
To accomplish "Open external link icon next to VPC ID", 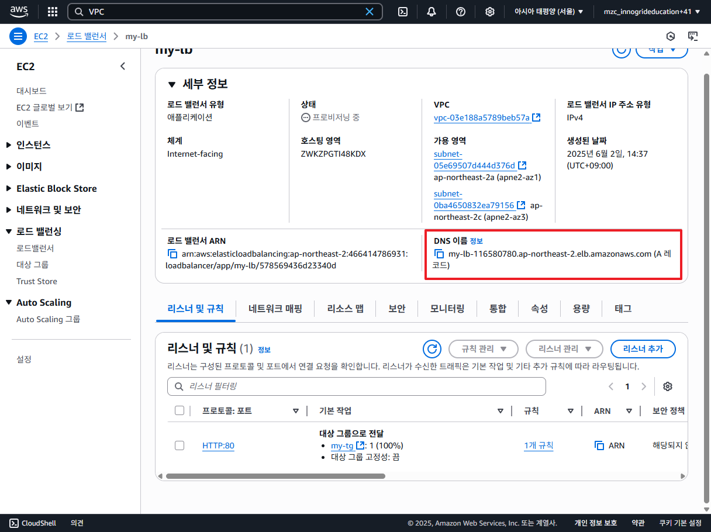I will coord(536,118).
